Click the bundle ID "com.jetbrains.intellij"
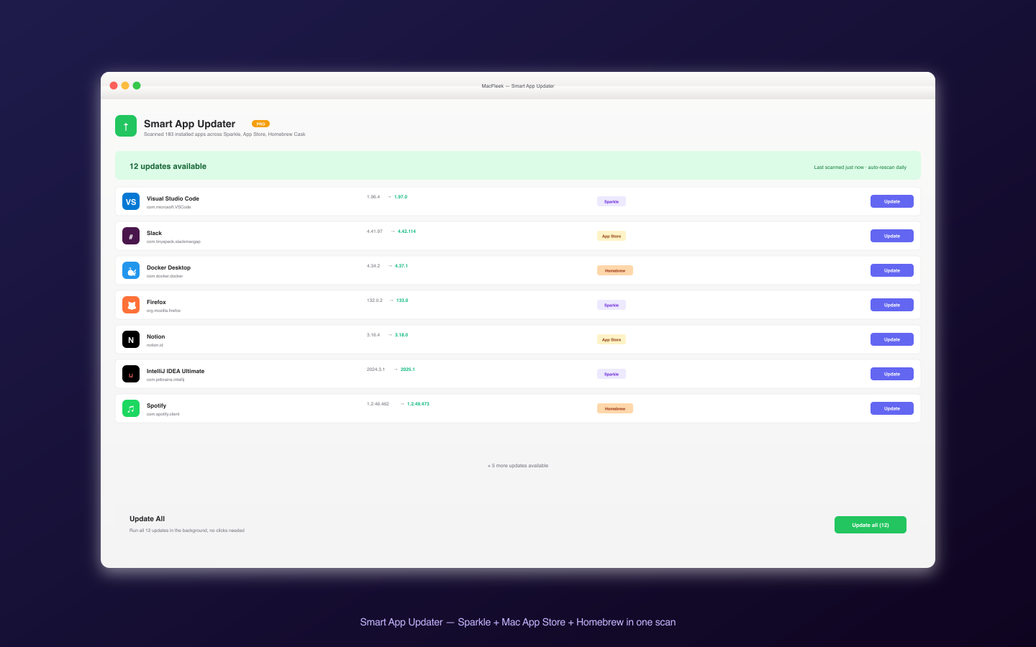 [165, 380]
